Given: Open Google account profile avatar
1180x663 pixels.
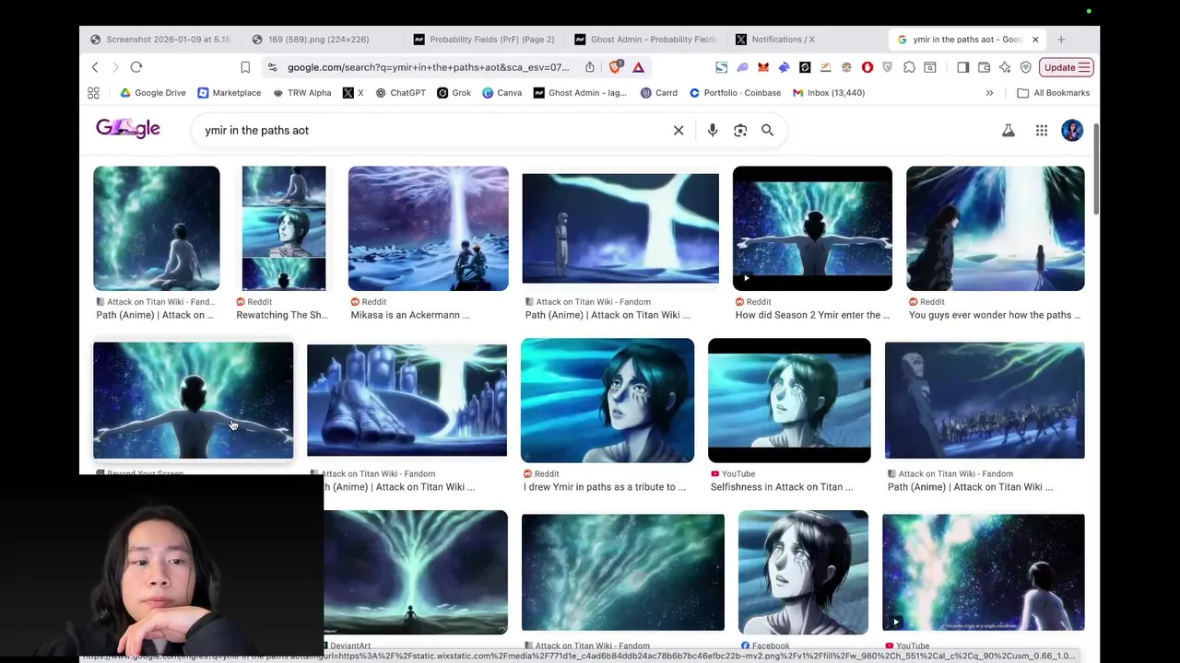Looking at the screenshot, I should click(x=1072, y=131).
